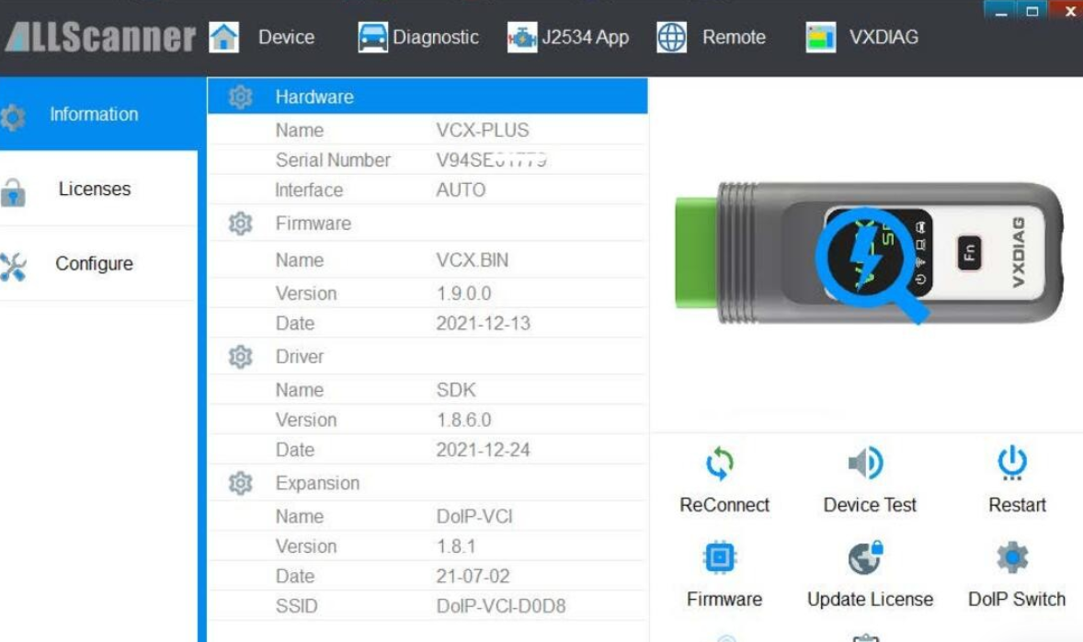Click the Licenses padlock icon

(13, 192)
